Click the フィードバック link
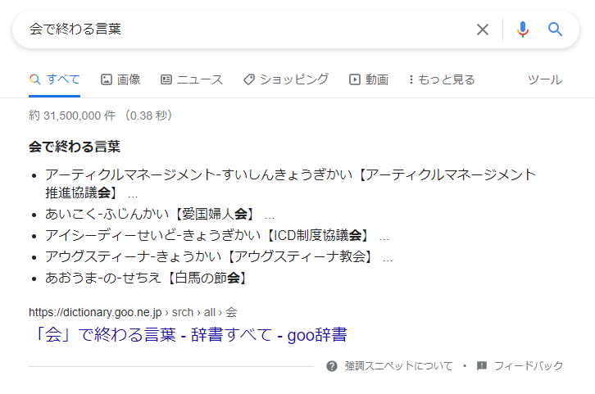Image resolution: width=595 pixels, height=394 pixels. pos(529,366)
